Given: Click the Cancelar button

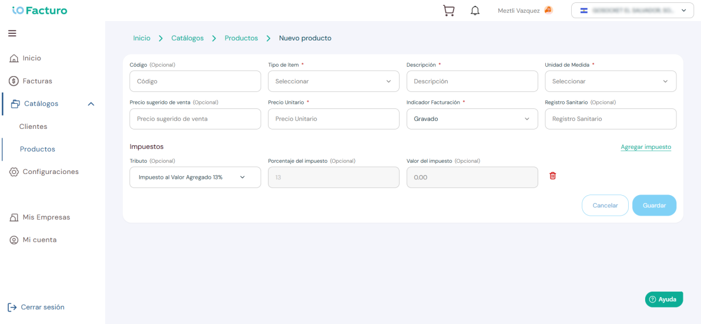Looking at the screenshot, I should (x=605, y=206).
